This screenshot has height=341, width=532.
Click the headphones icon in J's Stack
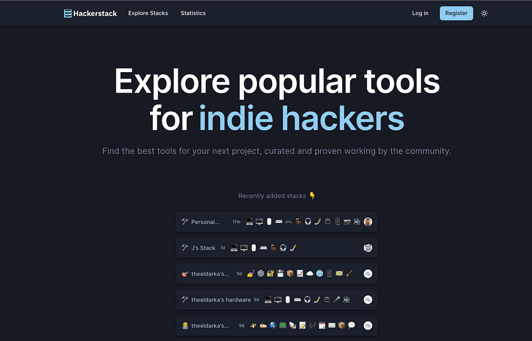[x=283, y=248]
